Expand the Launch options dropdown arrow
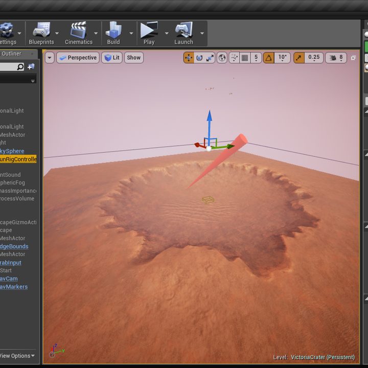This screenshot has height=368, width=368. 202,33
